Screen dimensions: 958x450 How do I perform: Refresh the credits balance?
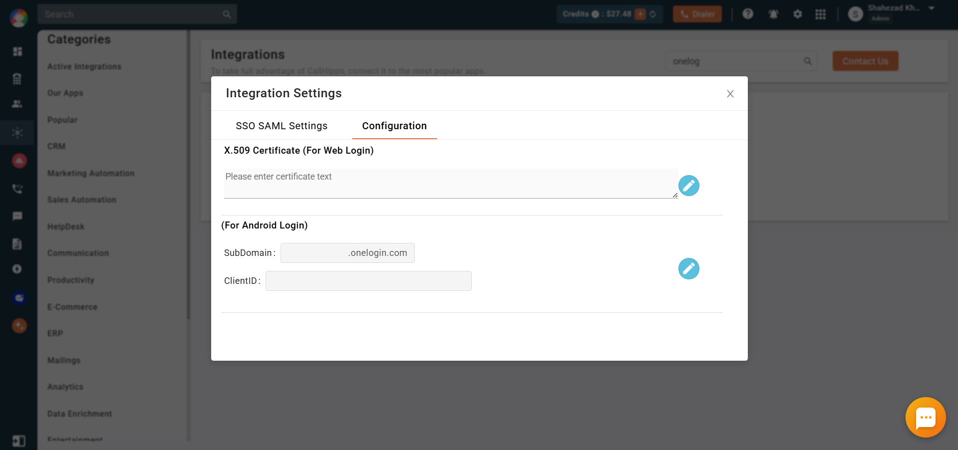[653, 14]
